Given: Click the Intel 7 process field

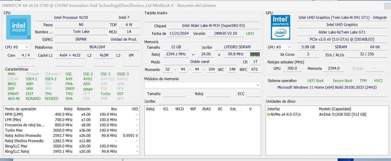Looking at the screenshot, I should pyautogui.click(x=124, y=18).
